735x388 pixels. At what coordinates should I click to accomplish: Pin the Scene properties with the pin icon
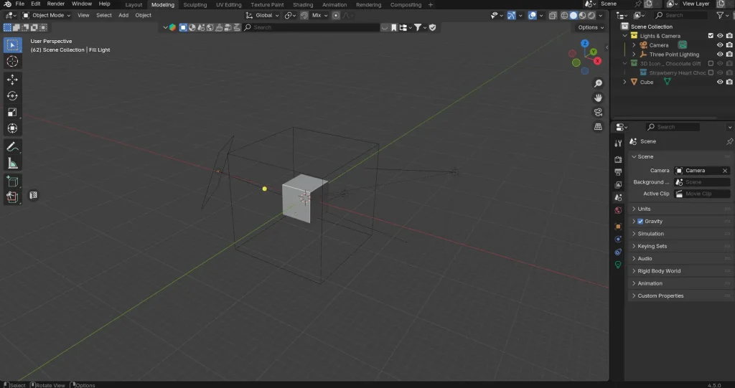(729, 141)
